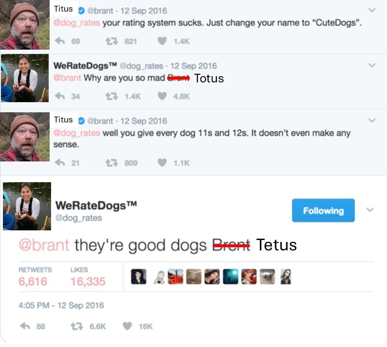The height and width of the screenshot is (347, 387).
Task: Reply to the '11s and 12s' tweet
Action: tap(60, 162)
